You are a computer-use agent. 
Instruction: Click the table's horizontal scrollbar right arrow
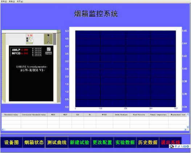click(186, 129)
